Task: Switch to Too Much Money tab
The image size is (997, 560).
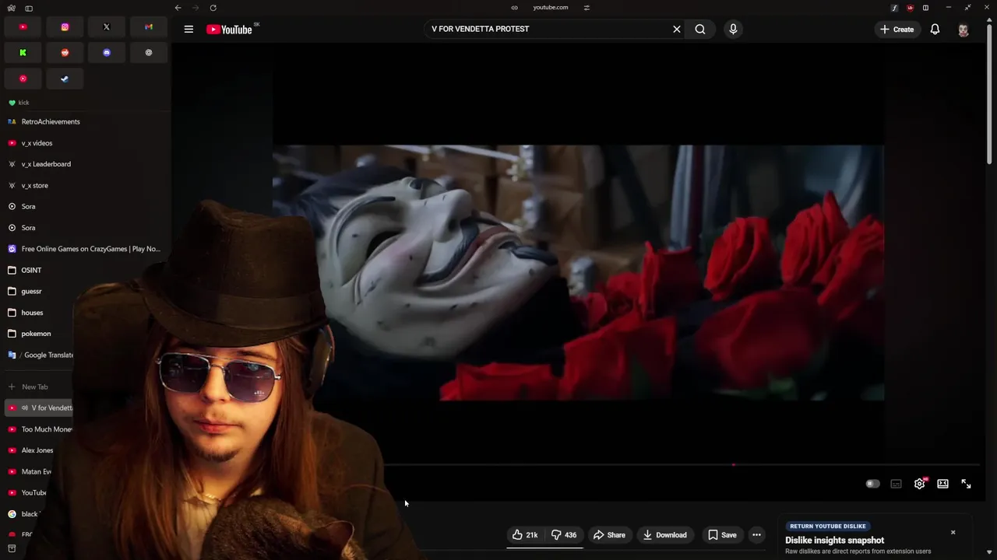Action: (39, 429)
